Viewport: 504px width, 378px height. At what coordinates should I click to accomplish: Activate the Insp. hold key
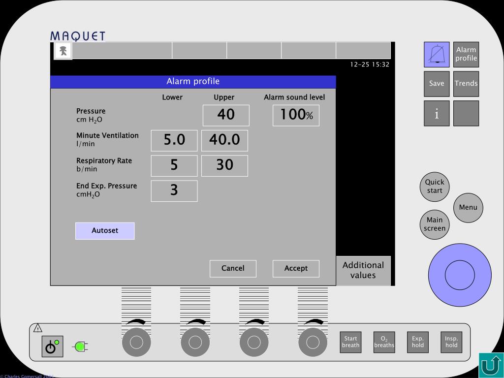(x=451, y=342)
